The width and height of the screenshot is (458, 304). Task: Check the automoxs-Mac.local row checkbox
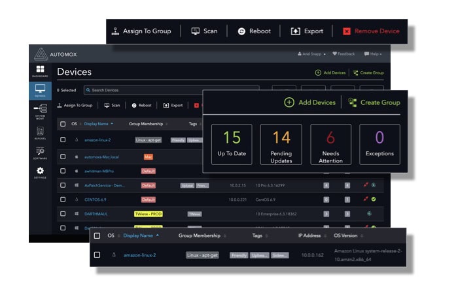[x=63, y=157]
